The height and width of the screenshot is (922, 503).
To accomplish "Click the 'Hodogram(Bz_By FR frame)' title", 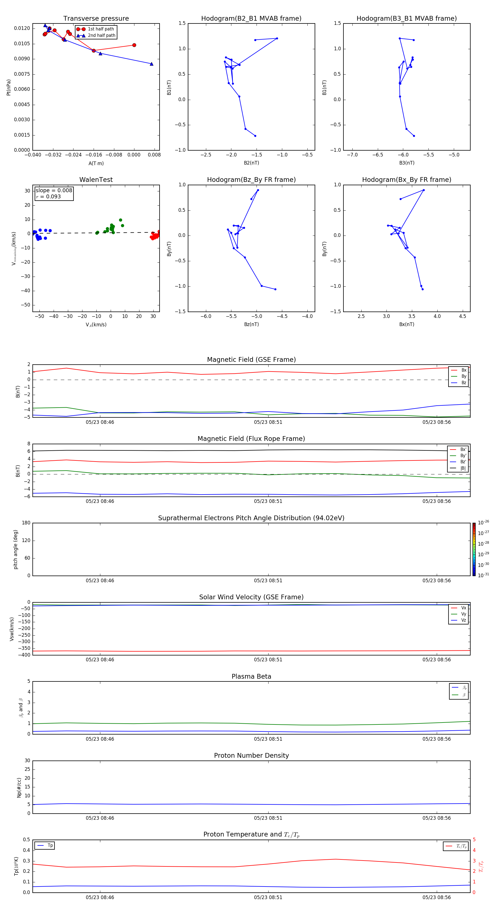I will pos(251,180).
